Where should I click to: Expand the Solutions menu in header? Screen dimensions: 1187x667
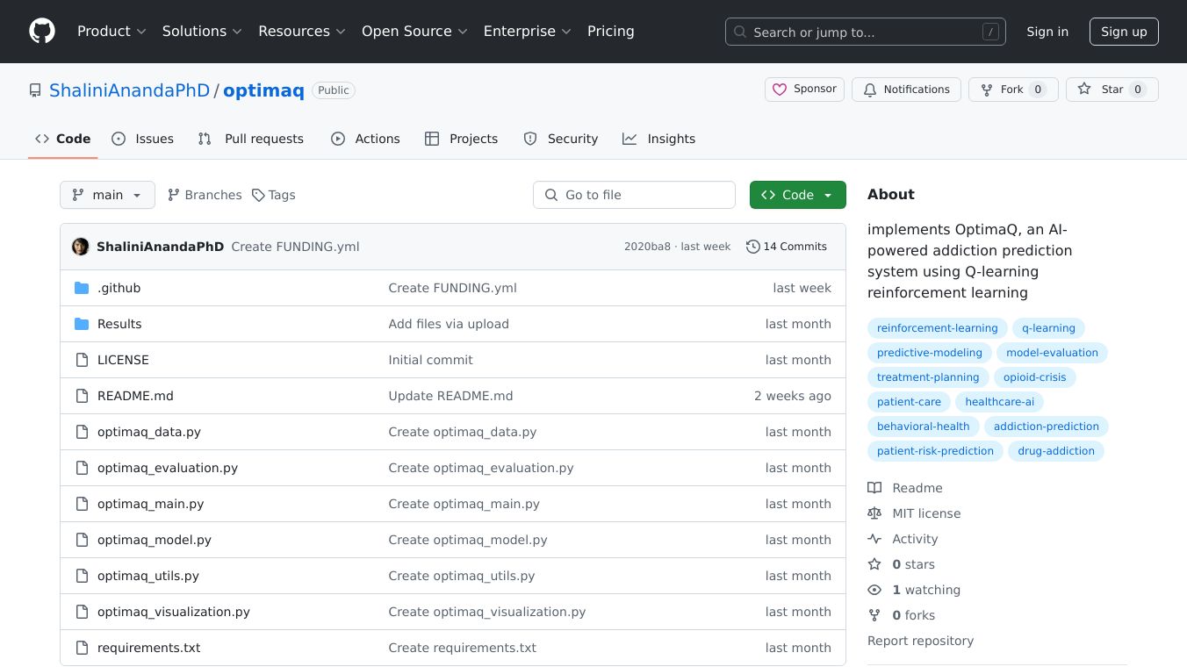pyautogui.click(x=202, y=32)
